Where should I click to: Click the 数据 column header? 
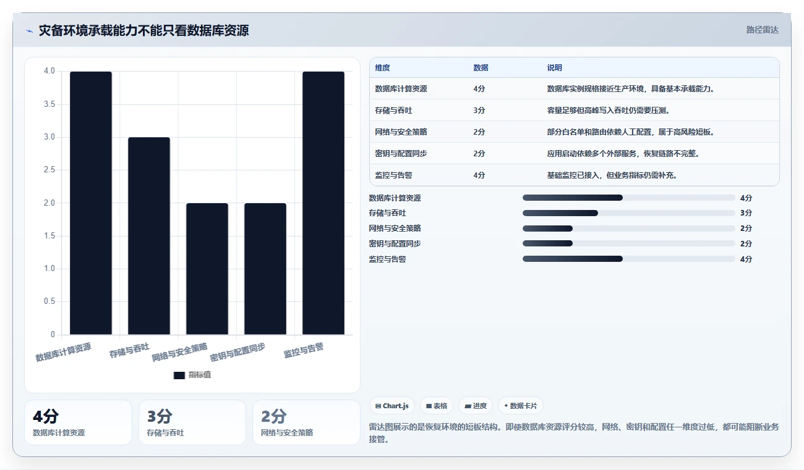tap(481, 68)
